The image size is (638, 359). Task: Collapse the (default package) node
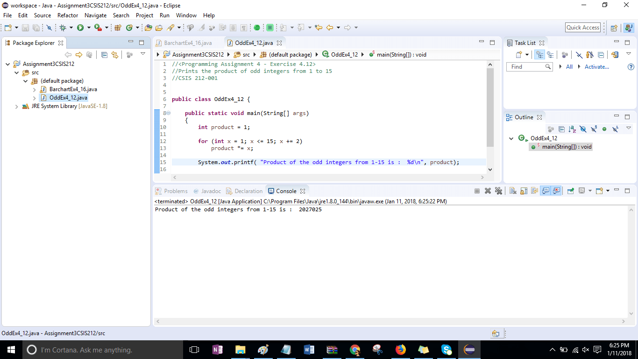coord(26,81)
